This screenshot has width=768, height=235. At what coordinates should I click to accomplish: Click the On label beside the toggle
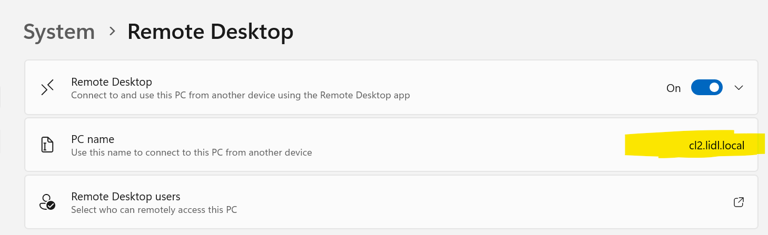[674, 88]
